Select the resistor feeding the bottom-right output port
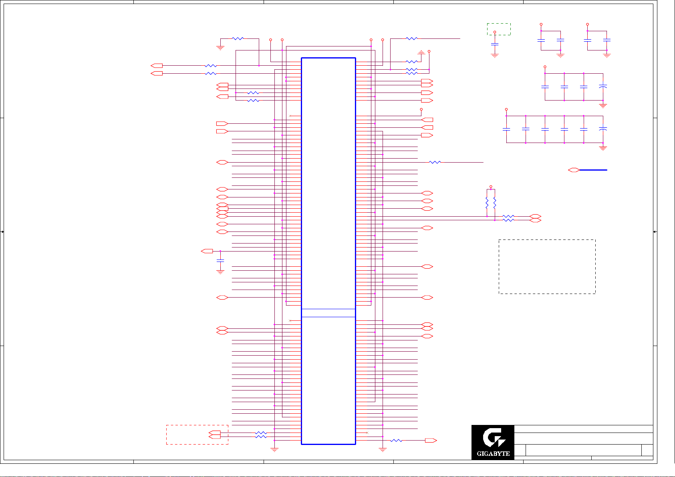The width and height of the screenshot is (675, 477). click(x=396, y=441)
